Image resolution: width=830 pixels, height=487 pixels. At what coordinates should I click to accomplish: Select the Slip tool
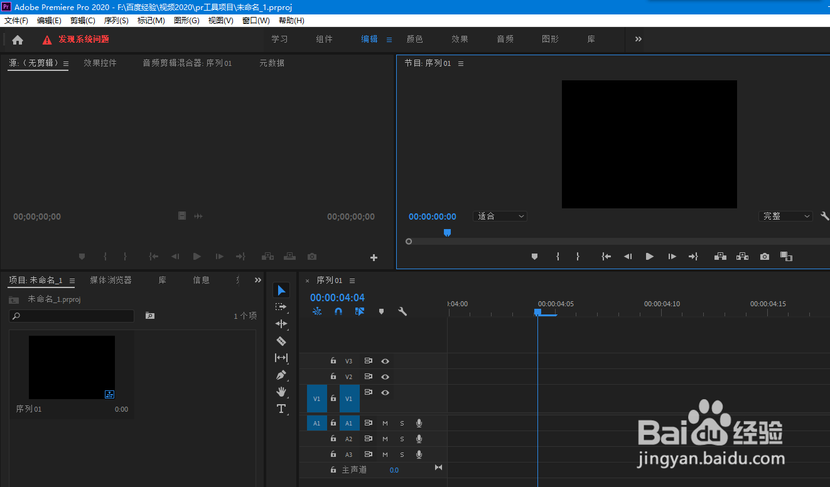(x=281, y=358)
